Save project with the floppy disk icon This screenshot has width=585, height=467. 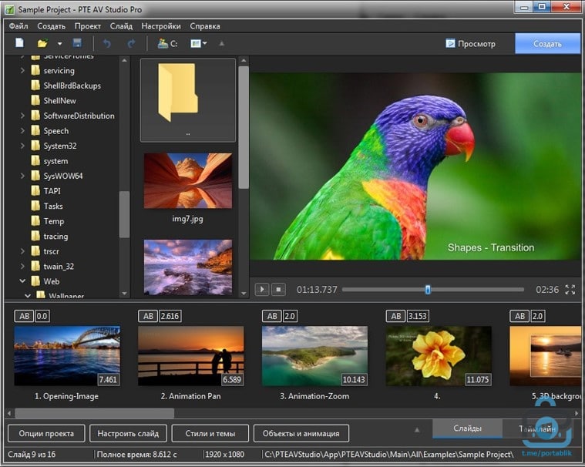coord(77,43)
